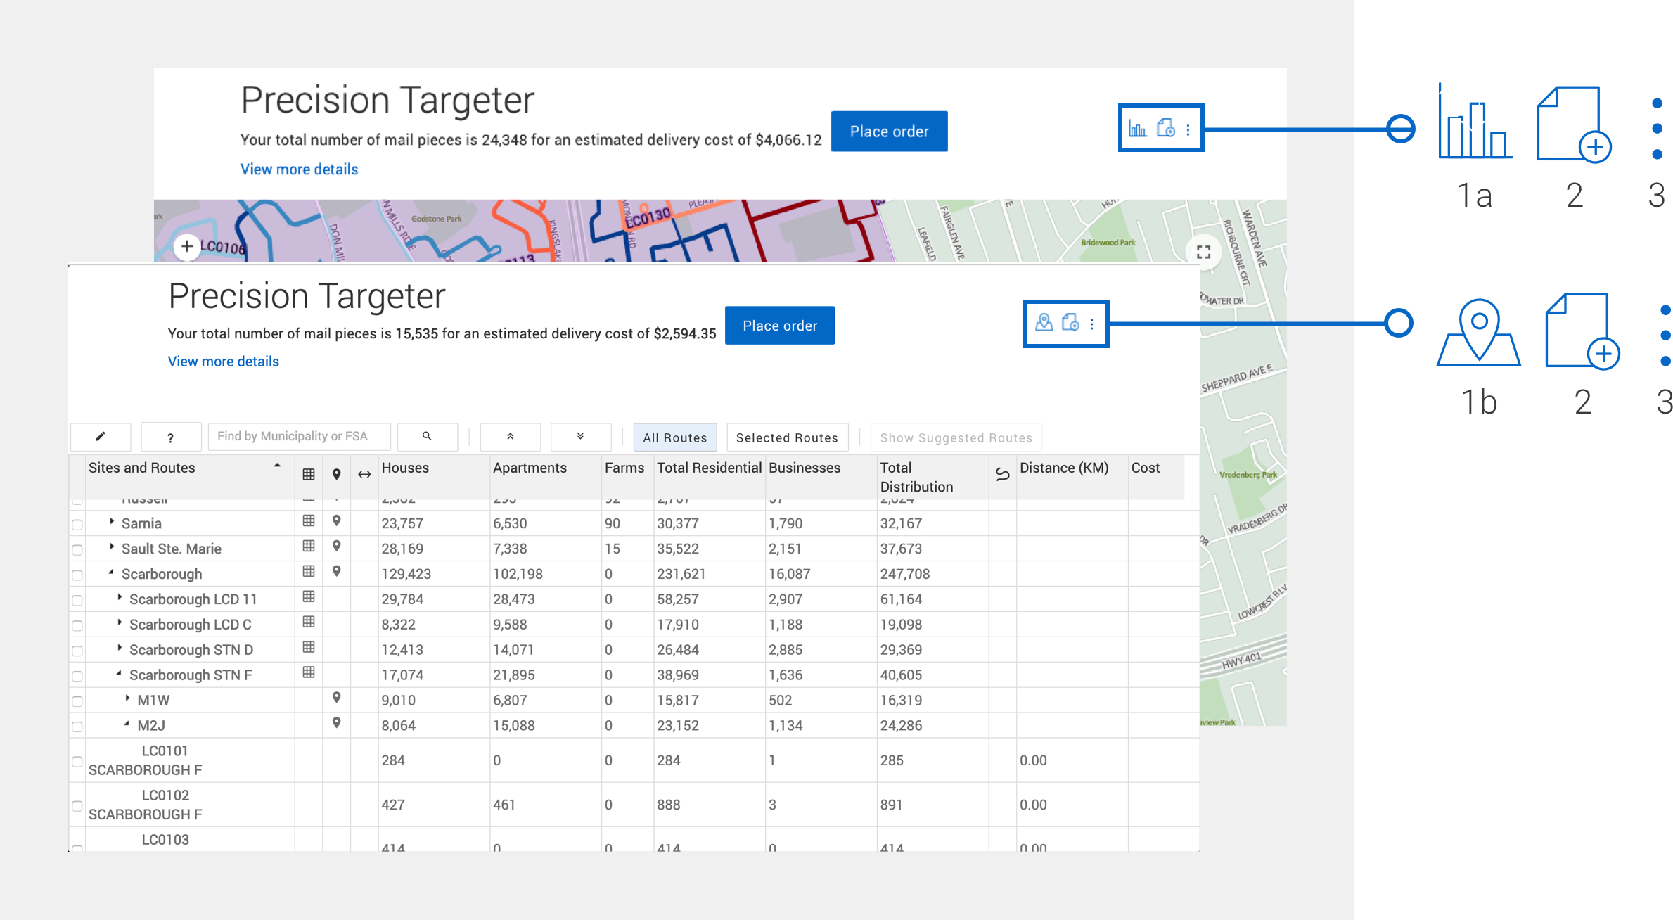
Task: Click the magnifier search icon
Action: pos(427,437)
